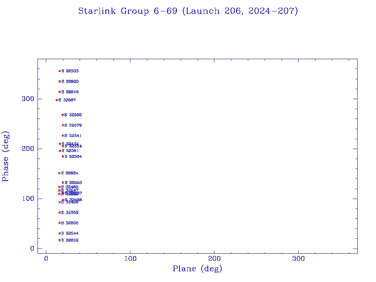Click the 100 tick label on Plane axis

point(130,258)
